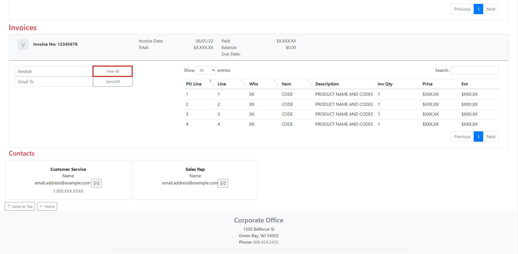Click the Email To input field
This screenshot has width=518, height=254.
pos(54,82)
